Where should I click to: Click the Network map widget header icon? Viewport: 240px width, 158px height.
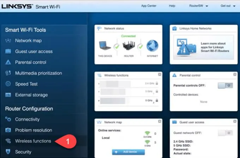coord(99,122)
